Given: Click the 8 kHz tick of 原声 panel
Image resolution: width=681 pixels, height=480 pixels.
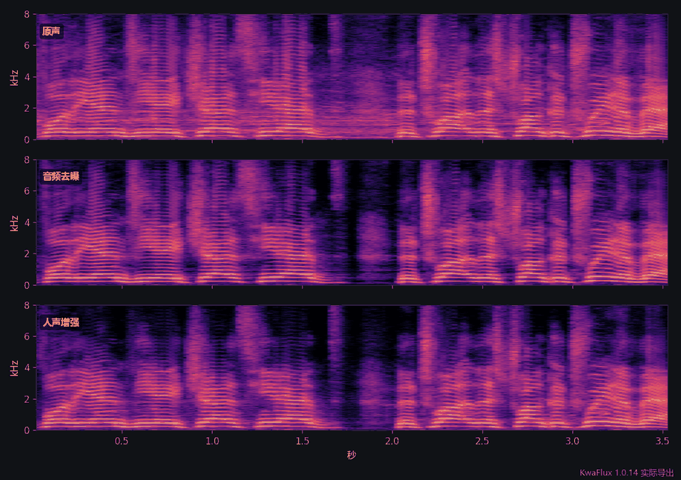Looking at the screenshot, I should (27, 14).
